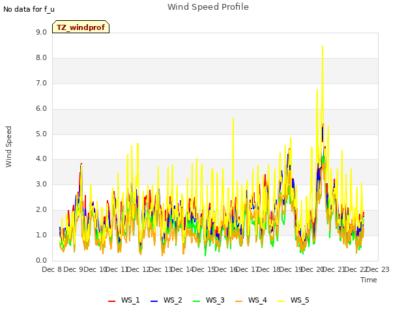
Task: Click the TZ_windprof label box
Action: pyautogui.click(x=81, y=27)
